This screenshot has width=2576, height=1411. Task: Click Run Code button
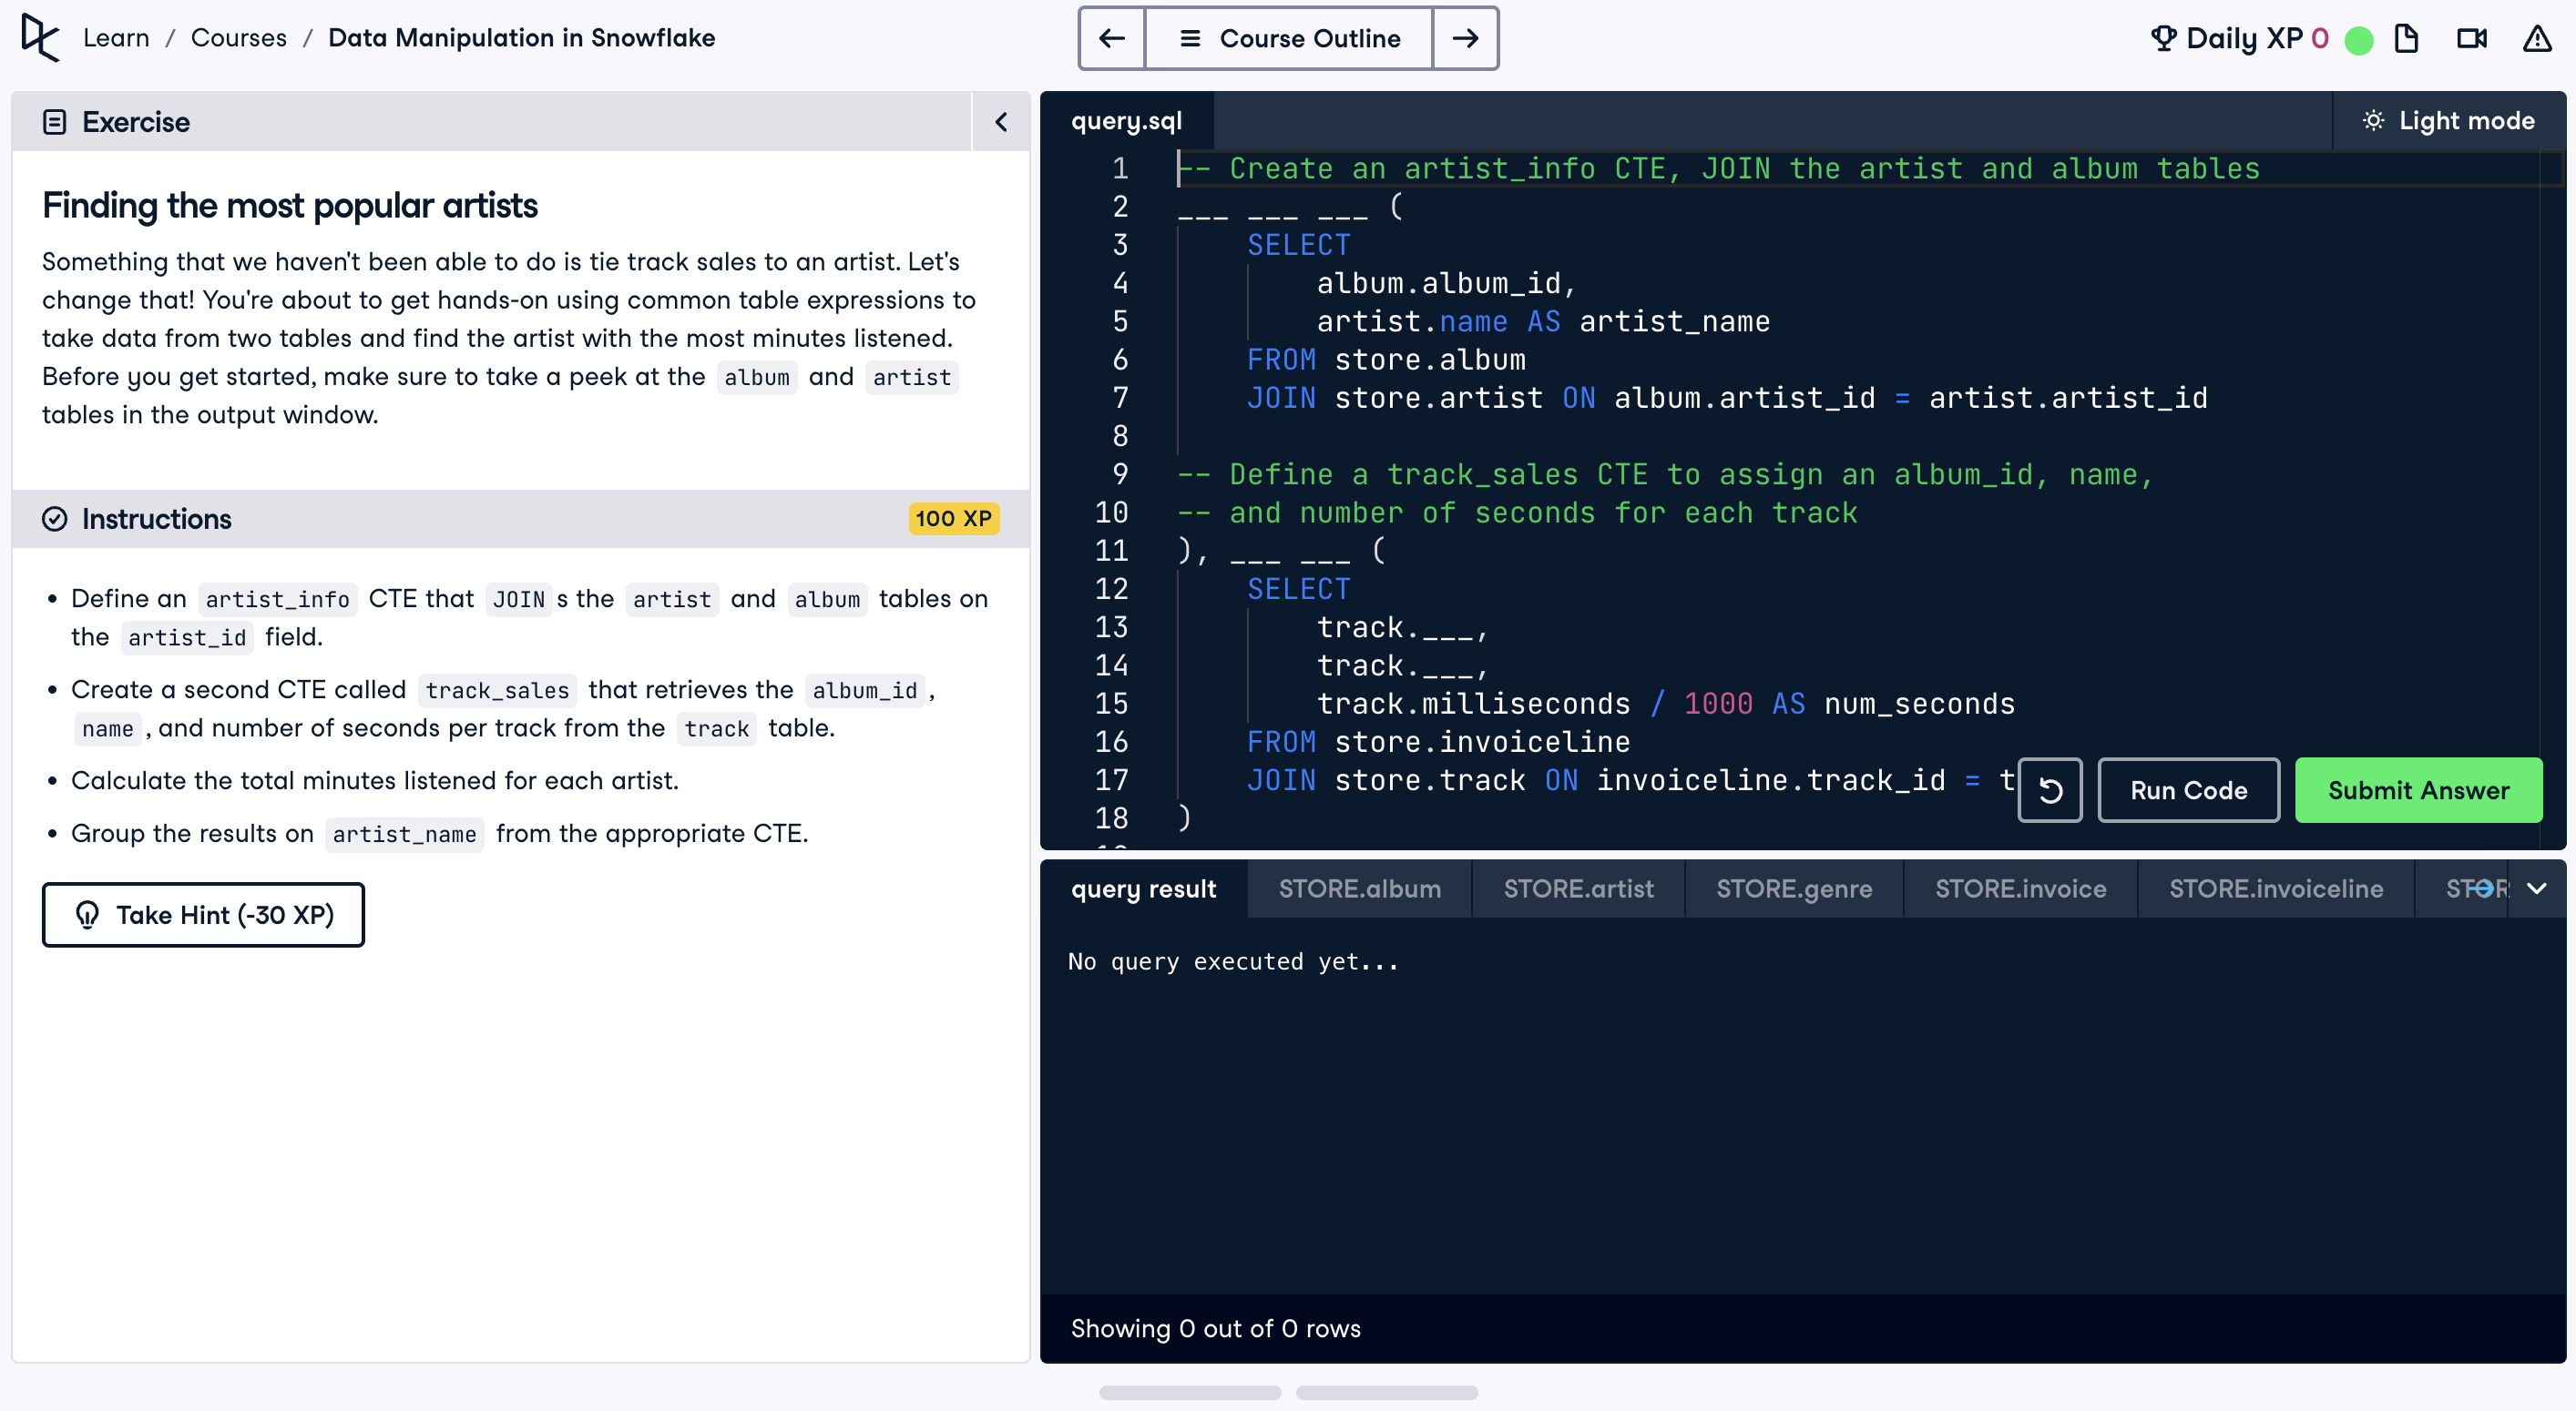[x=2188, y=790]
